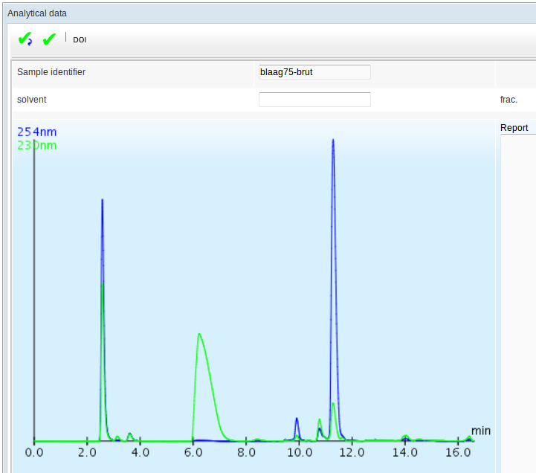
Task: Click the 12.0 tick label on the time axis
Action: coord(352,452)
